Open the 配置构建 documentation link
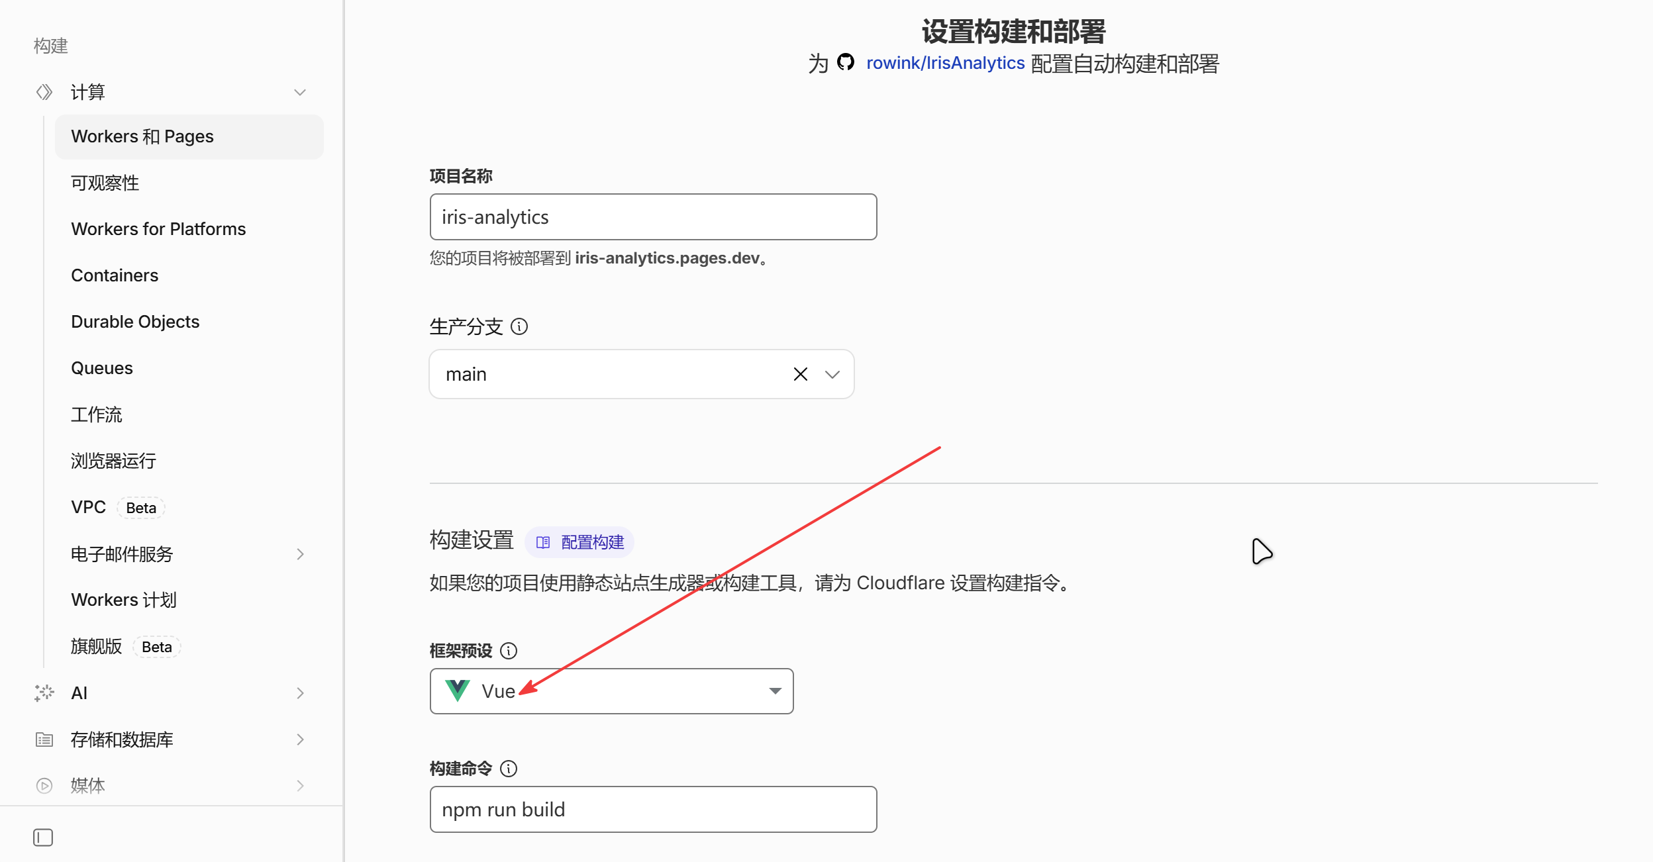Image resolution: width=1653 pixels, height=862 pixels. [x=579, y=543]
